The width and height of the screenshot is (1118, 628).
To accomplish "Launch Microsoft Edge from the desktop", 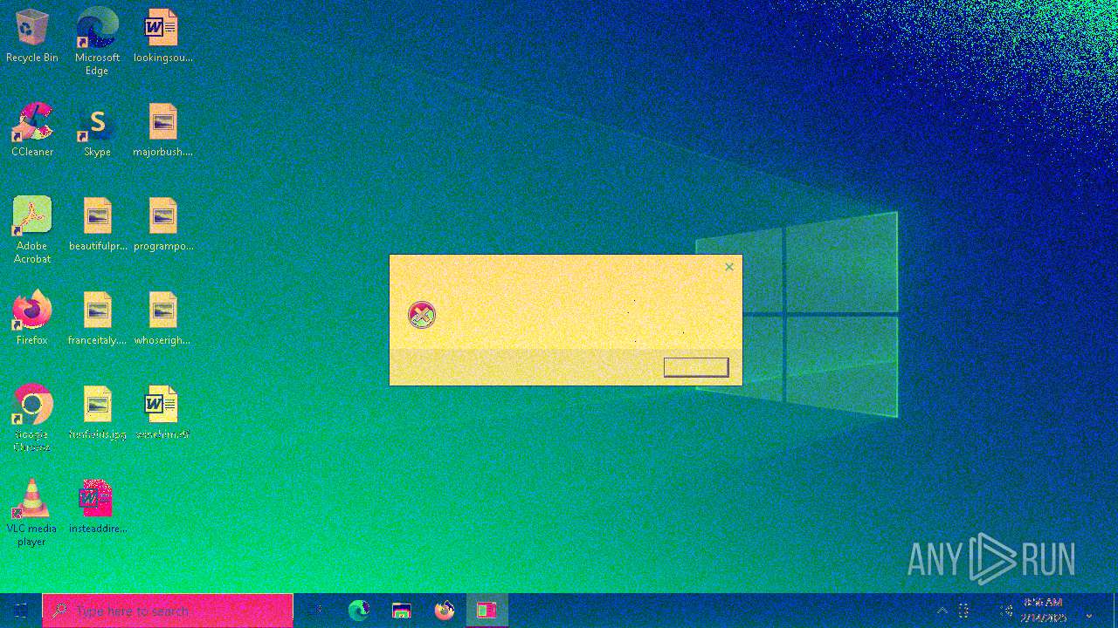I will [x=97, y=42].
